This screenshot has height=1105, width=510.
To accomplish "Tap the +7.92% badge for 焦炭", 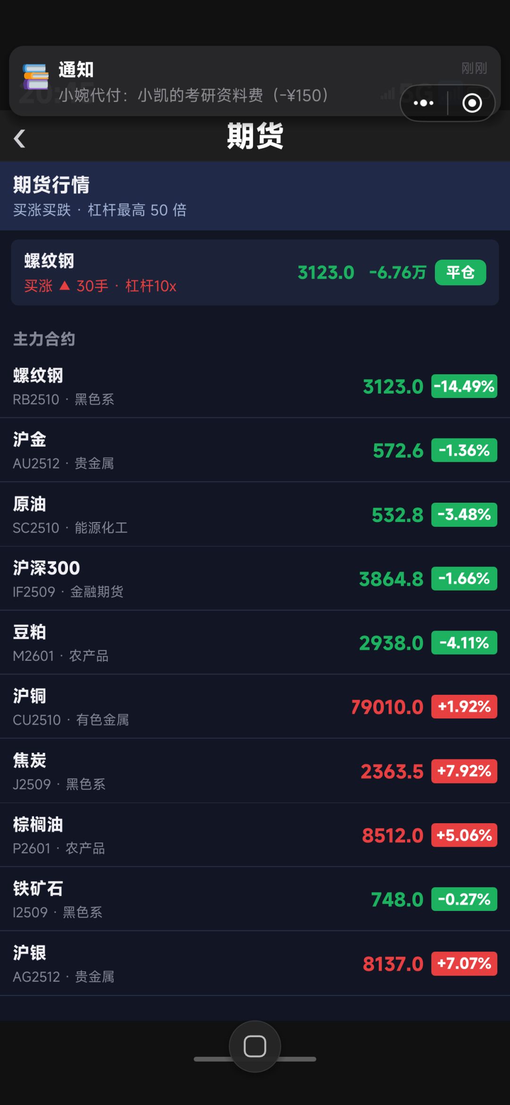I will (464, 771).
